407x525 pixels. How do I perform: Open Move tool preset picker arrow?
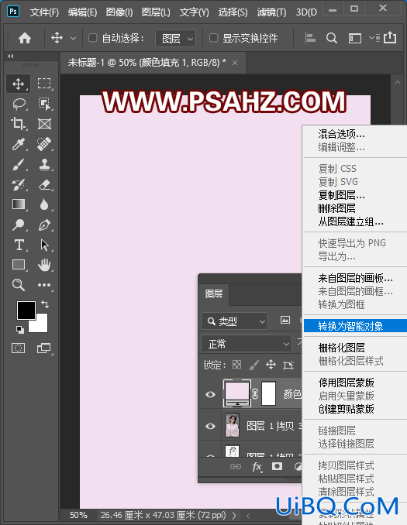[73, 39]
